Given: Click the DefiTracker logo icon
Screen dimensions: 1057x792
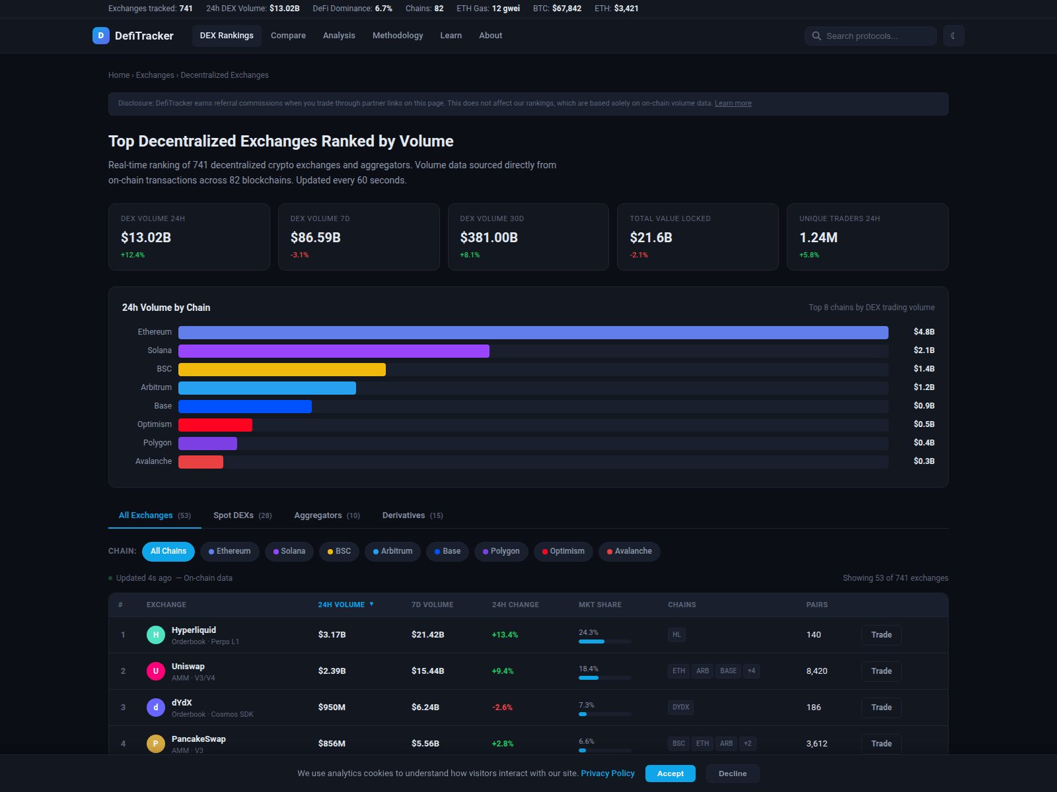Looking at the screenshot, I should tap(100, 36).
